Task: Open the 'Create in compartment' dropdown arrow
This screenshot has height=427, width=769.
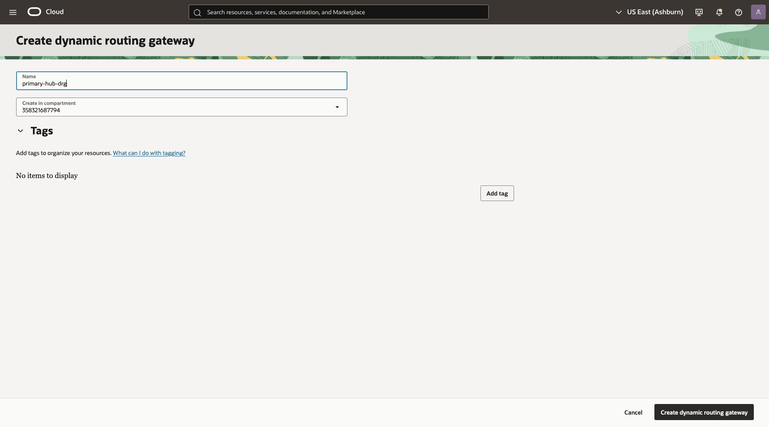Action: pos(337,107)
